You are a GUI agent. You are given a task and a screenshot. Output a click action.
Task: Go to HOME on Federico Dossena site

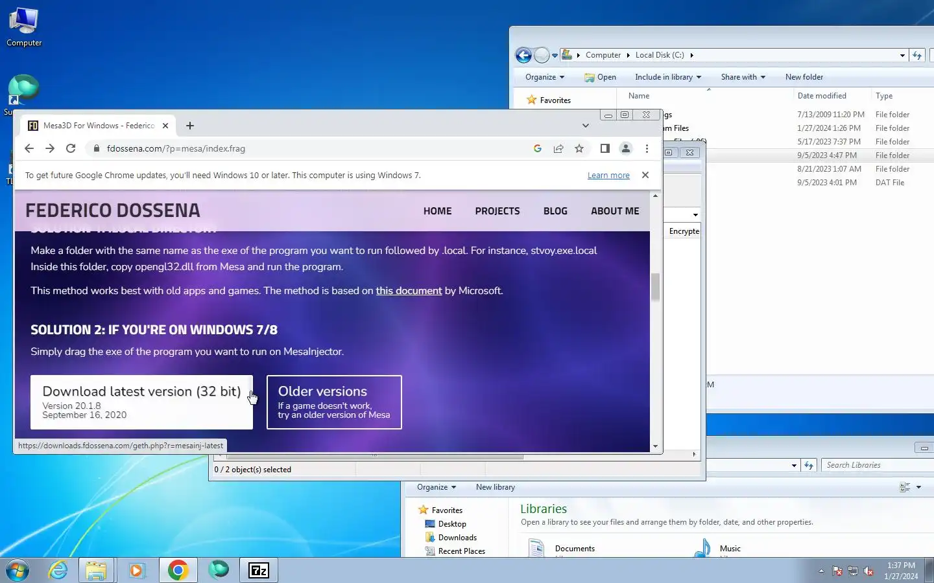pyautogui.click(x=438, y=211)
